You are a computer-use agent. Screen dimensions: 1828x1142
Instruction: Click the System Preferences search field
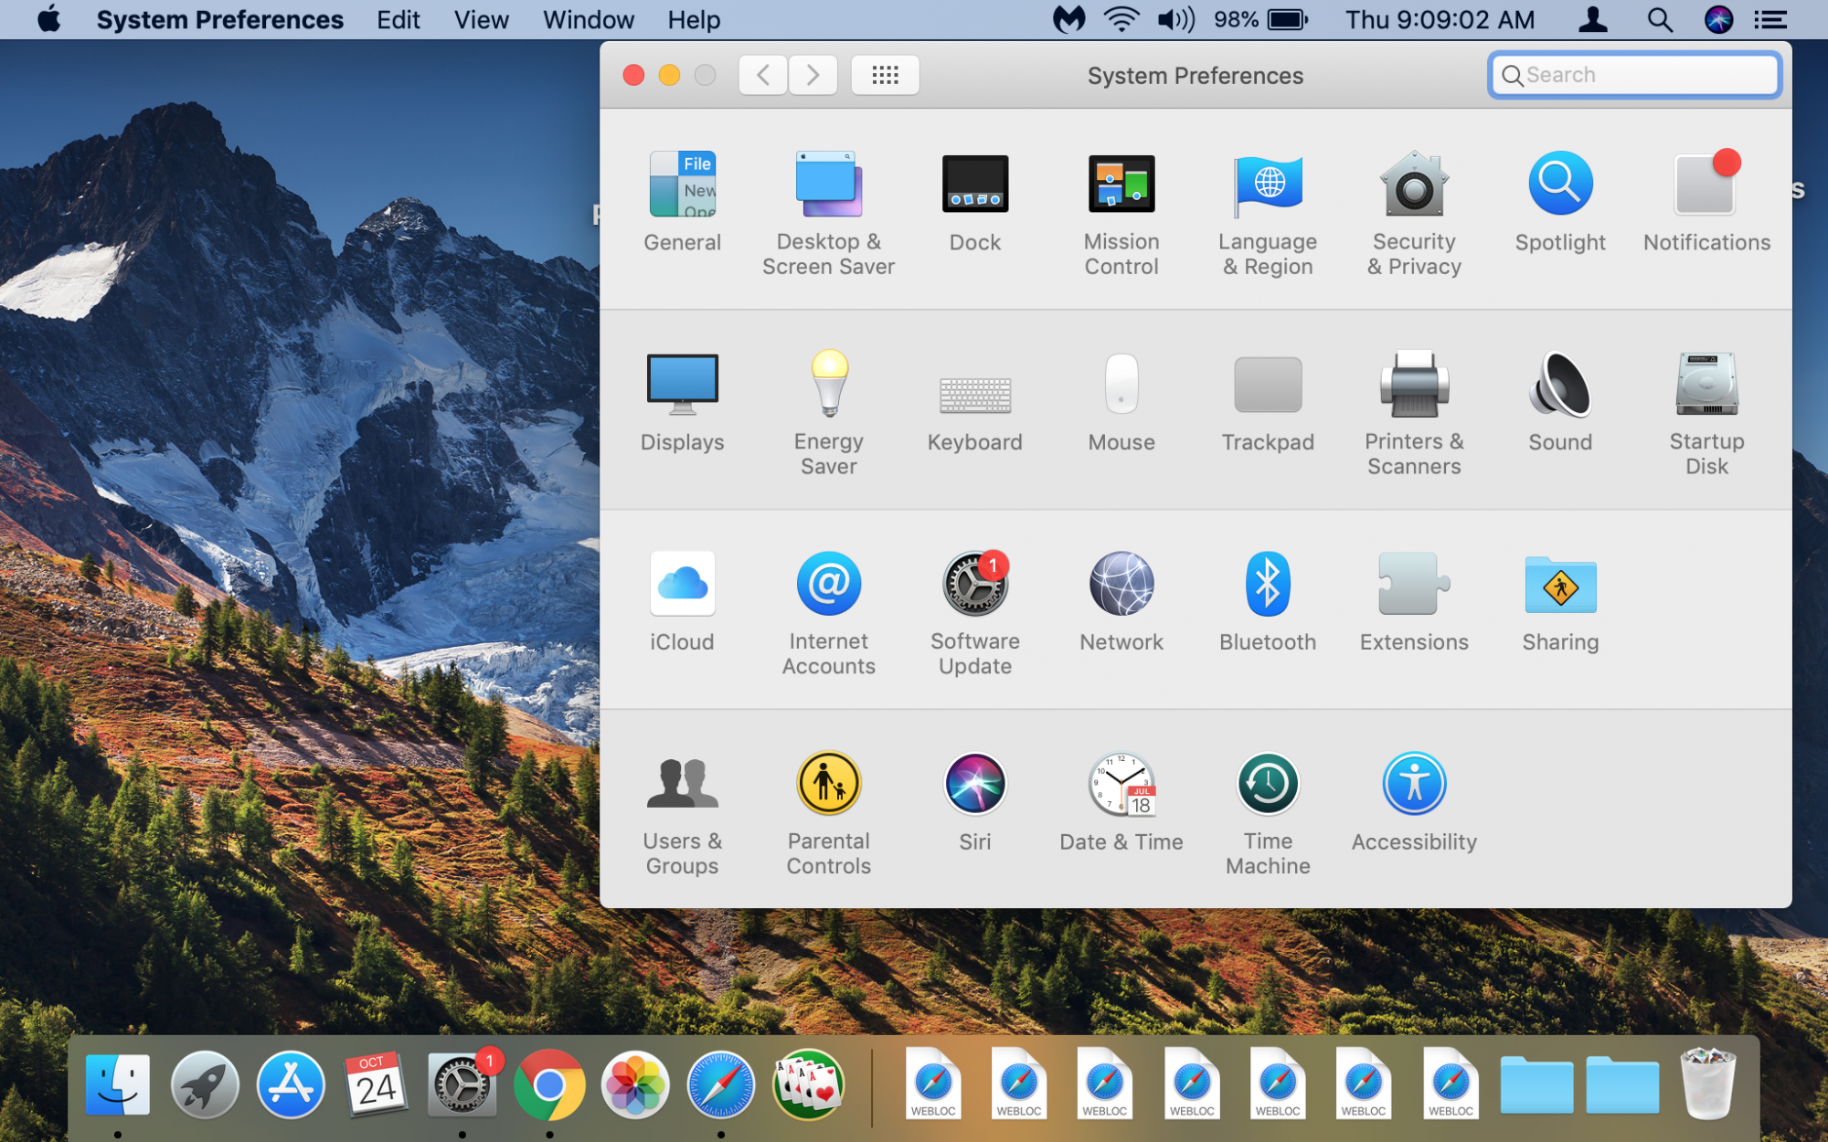[x=1635, y=75]
